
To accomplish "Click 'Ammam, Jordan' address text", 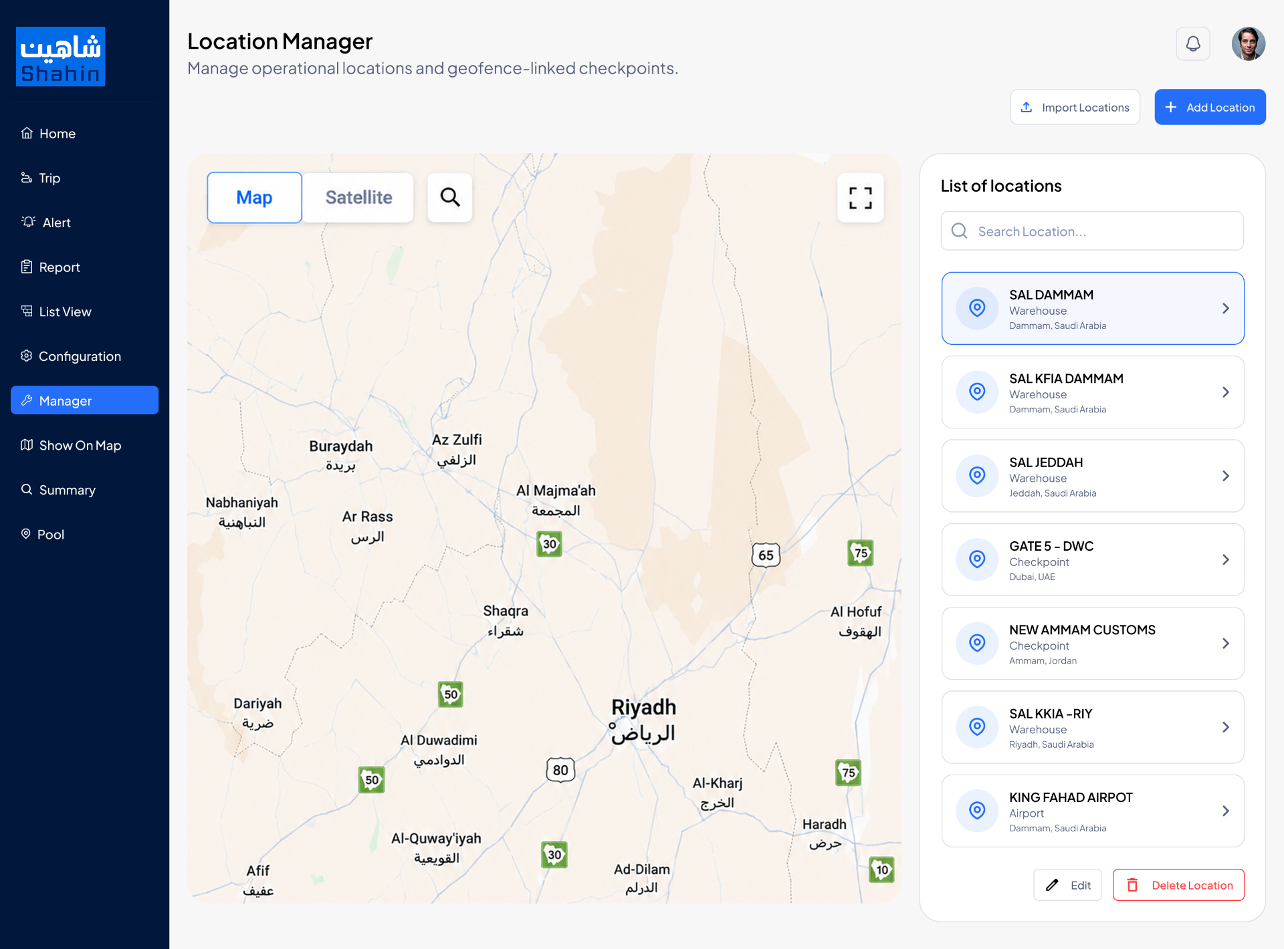I will (x=1043, y=660).
